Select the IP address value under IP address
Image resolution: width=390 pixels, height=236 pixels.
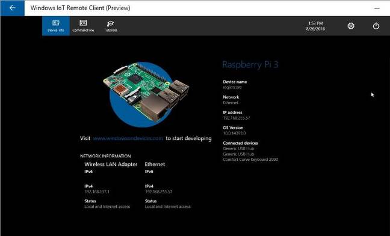click(237, 118)
